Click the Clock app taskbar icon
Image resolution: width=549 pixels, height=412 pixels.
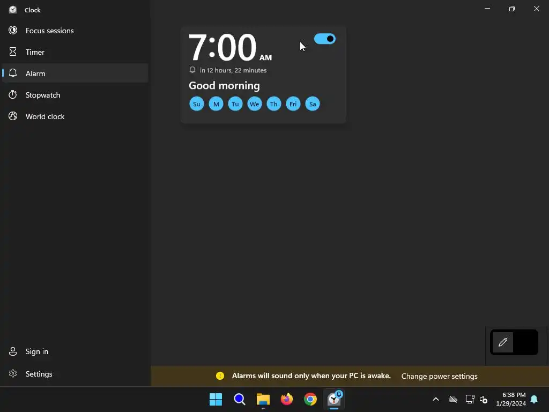pos(334,399)
